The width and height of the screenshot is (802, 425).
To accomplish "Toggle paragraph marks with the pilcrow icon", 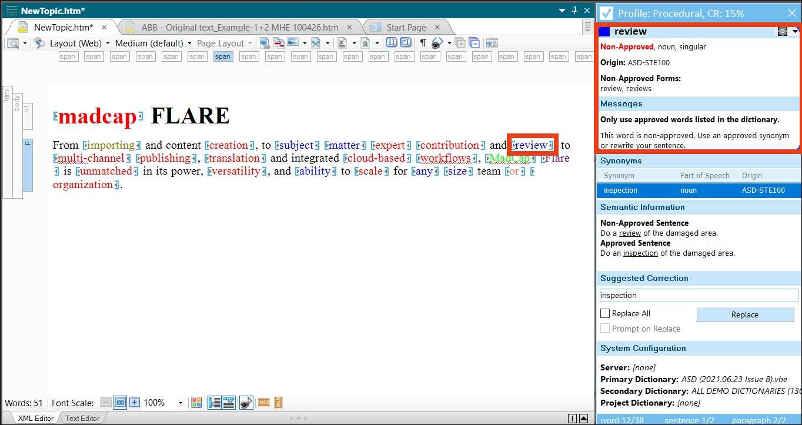I will pyautogui.click(x=423, y=43).
